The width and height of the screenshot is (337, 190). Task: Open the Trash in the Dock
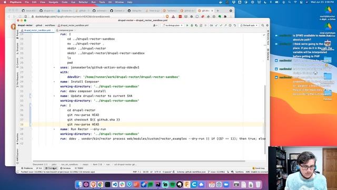(258, 184)
